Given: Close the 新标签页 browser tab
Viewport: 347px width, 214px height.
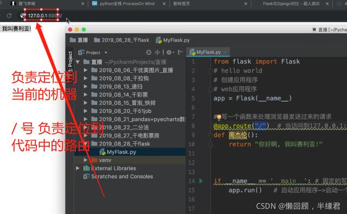Looking at the screenshot, I should [x=246, y=4].
